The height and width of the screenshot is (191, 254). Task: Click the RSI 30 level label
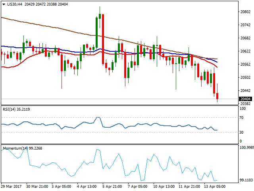241,133
